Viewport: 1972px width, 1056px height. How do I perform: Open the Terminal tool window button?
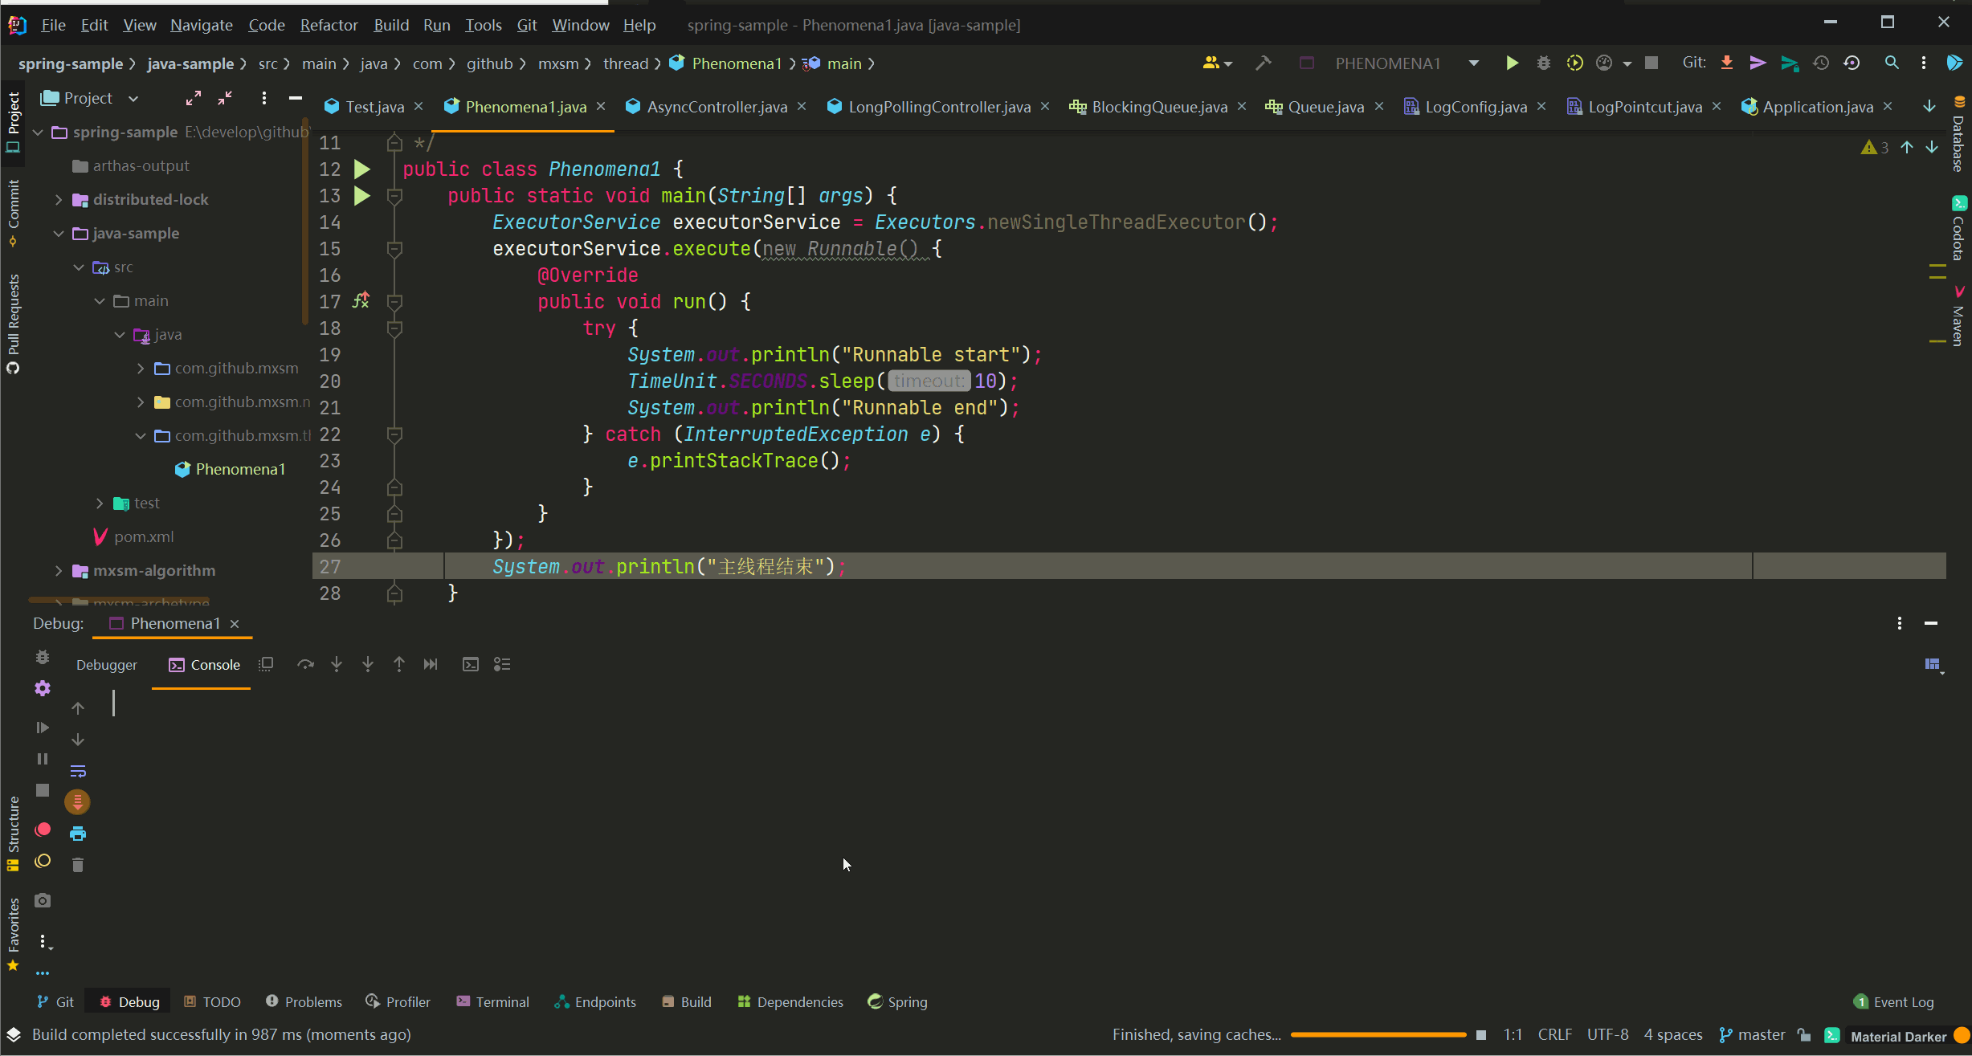coord(492,1001)
